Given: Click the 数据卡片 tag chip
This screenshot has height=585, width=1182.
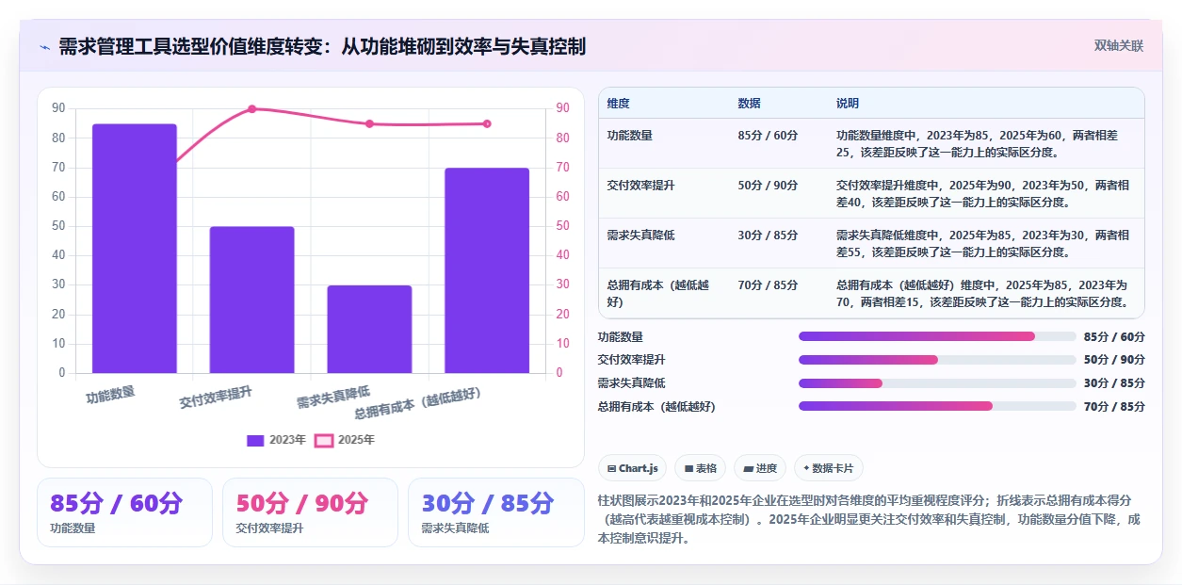Looking at the screenshot, I should (828, 468).
